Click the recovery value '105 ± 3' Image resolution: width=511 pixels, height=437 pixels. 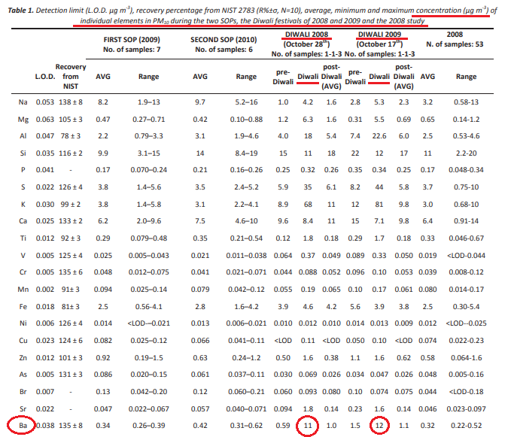(x=71, y=120)
